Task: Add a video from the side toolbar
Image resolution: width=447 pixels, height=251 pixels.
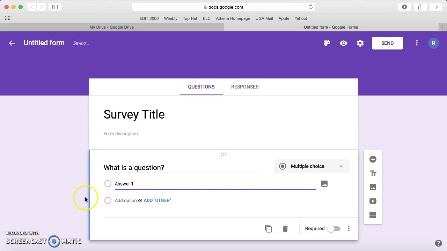Action: pyautogui.click(x=373, y=201)
